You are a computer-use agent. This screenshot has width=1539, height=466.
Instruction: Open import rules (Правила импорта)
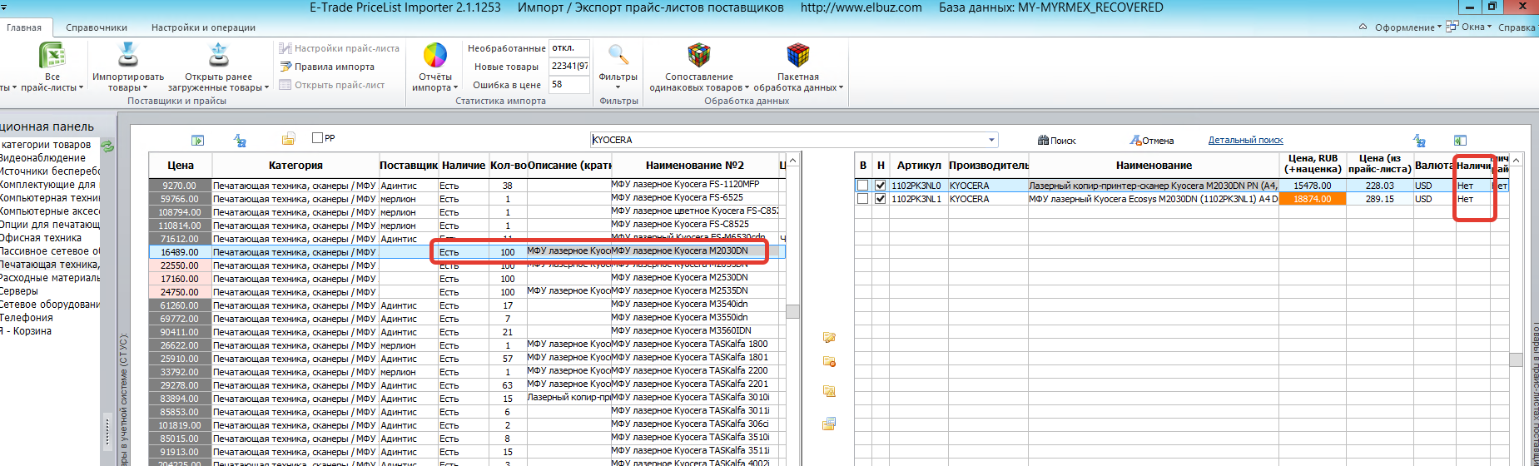(327, 67)
